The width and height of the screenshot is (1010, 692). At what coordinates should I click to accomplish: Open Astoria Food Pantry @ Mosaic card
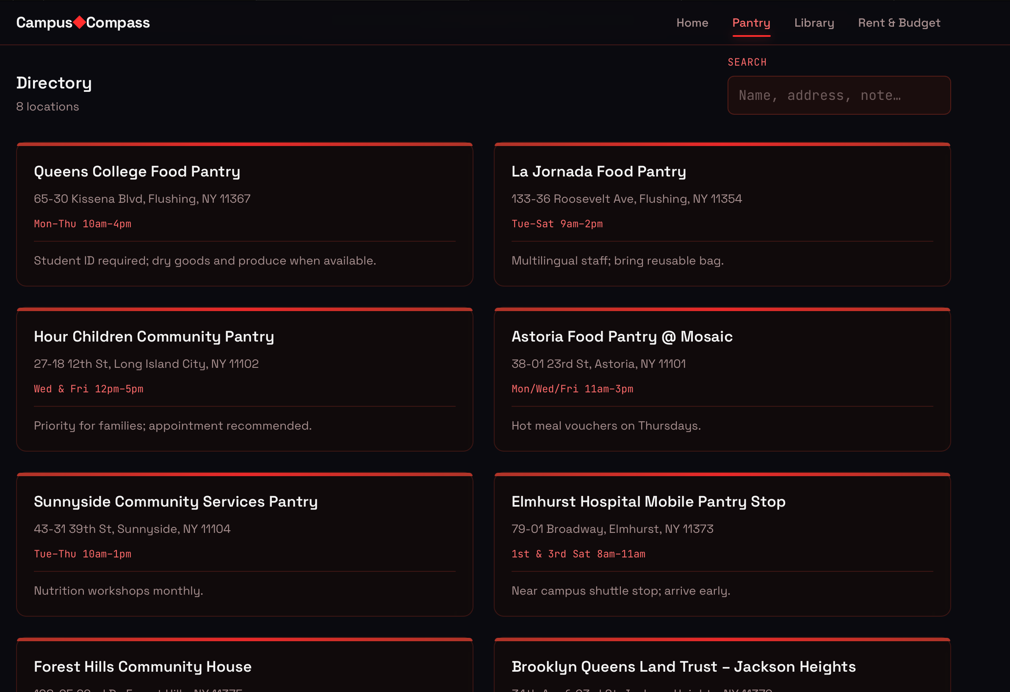pyautogui.click(x=622, y=336)
